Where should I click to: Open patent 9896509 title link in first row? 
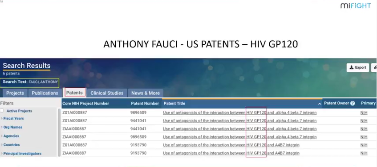click(240, 113)
